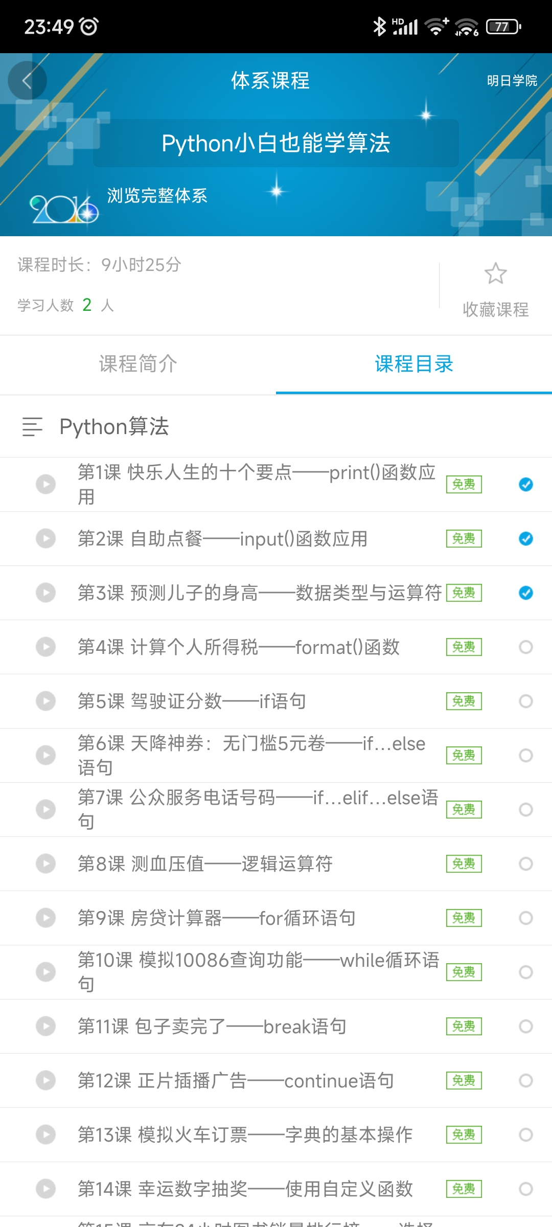The width and height of the screenshot is (552, 1227).
Task: Uncheck the completed mark on 第3课
Action: 525,593
